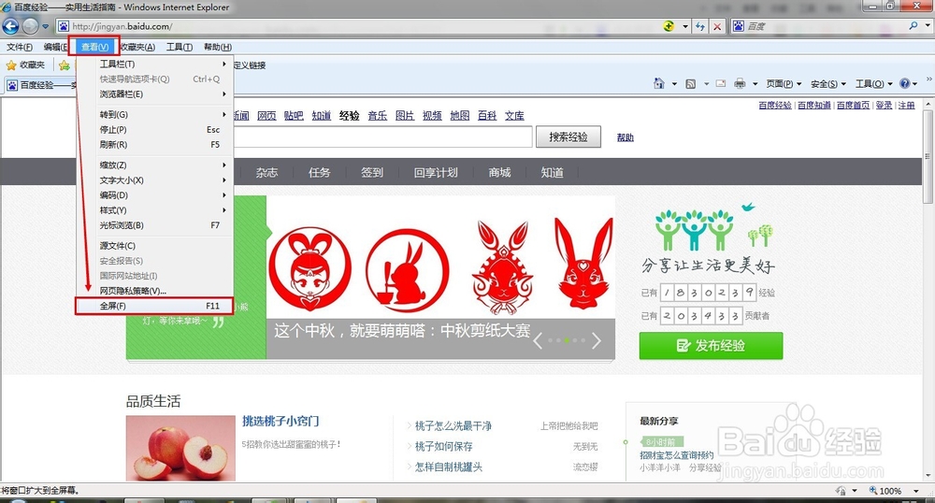Expand the 转到(G) submenu
Screen dimensions: 935x503
tap(154, 114)
